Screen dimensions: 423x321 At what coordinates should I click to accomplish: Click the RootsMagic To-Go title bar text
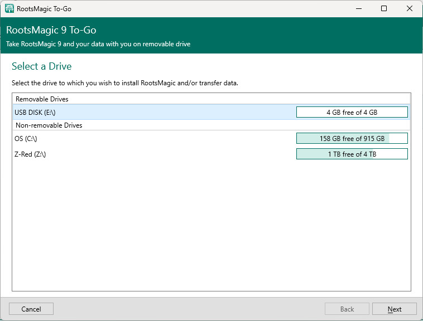tap(45, 9)
